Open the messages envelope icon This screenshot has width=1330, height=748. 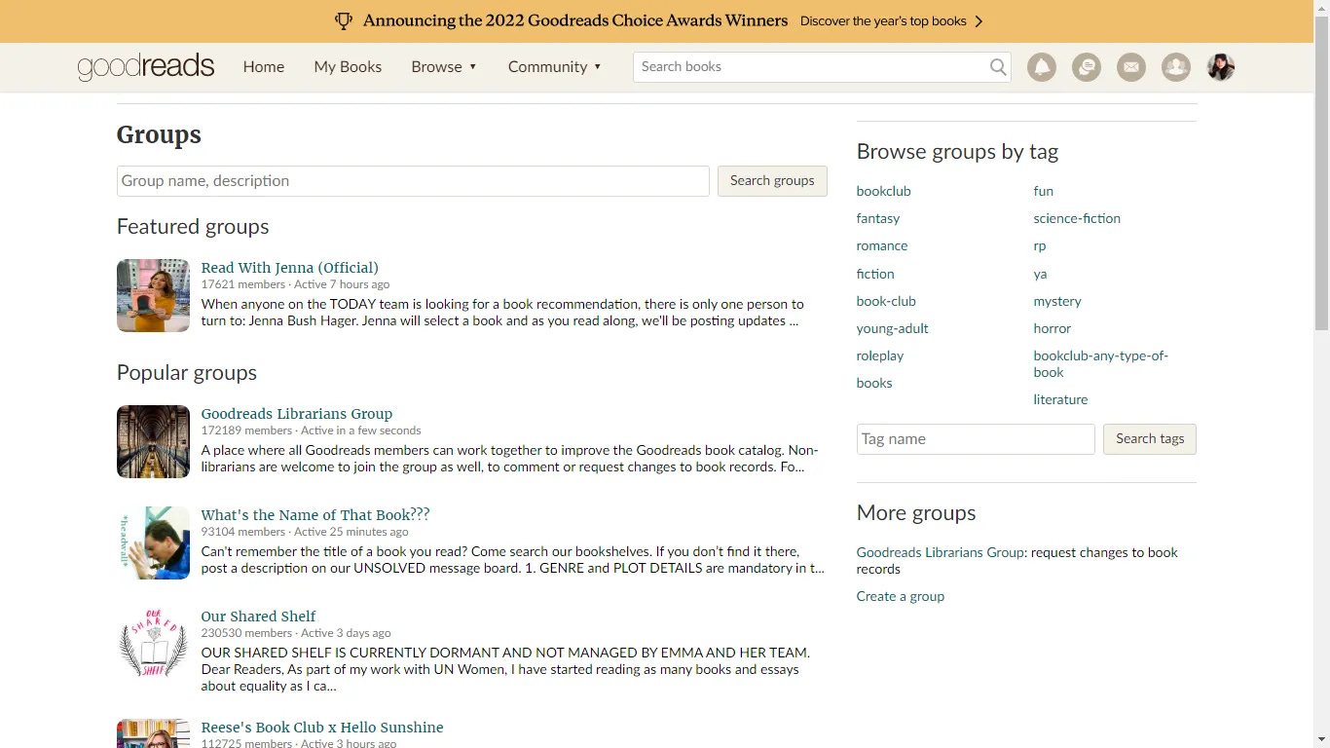(x=1130, y=67)
